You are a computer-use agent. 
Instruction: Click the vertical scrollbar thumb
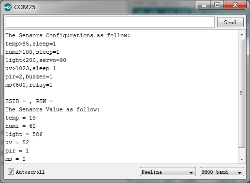[241, 93]
